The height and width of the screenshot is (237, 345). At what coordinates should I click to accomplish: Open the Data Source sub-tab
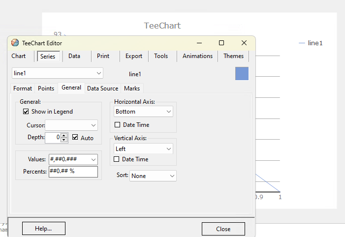point(102,89)
